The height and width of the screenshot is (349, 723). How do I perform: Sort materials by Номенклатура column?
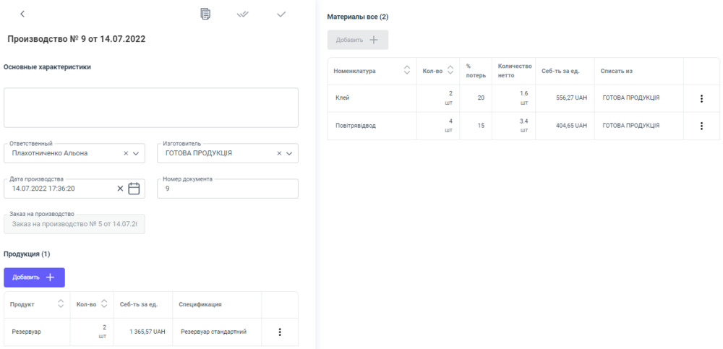(x=406, y=71)
